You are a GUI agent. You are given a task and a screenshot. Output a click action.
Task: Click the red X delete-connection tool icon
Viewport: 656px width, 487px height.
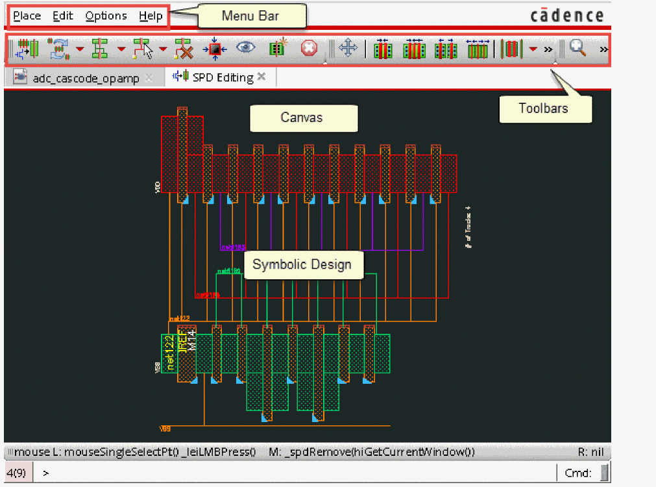[x=184, y=49]
